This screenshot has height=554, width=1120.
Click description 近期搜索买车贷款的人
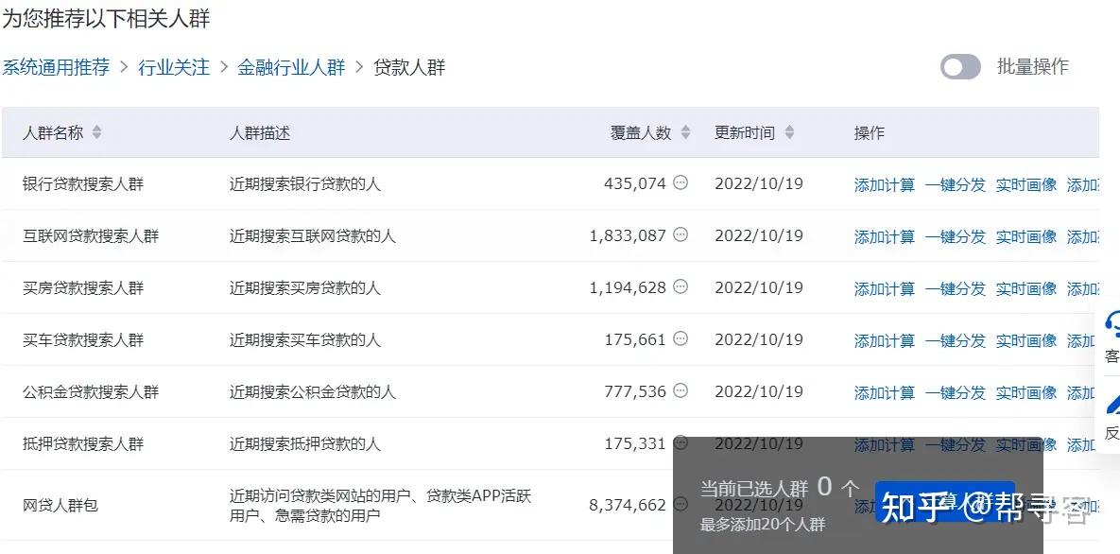305,340
